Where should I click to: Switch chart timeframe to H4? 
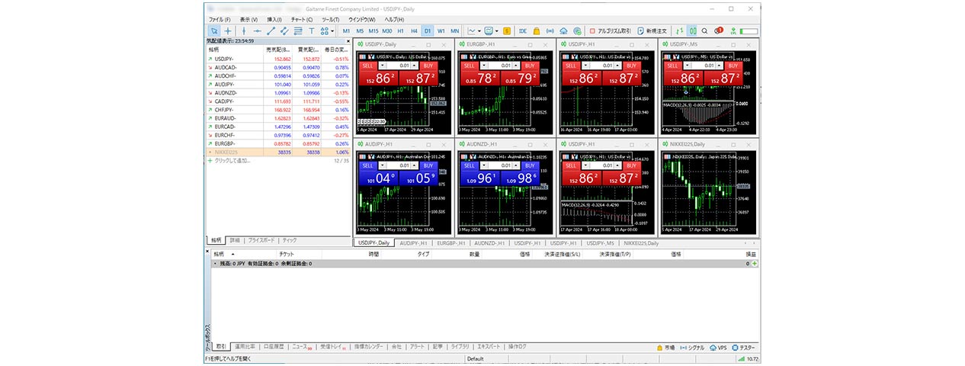414,31
